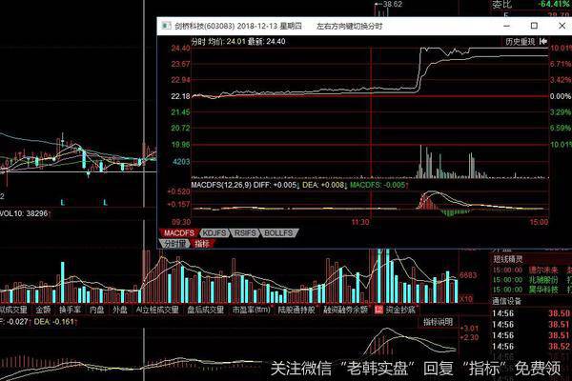This screenshot has height=381, width=572.
Task: Select the 盘后成交量 indicator tab
Action: (x=205, y=310)
